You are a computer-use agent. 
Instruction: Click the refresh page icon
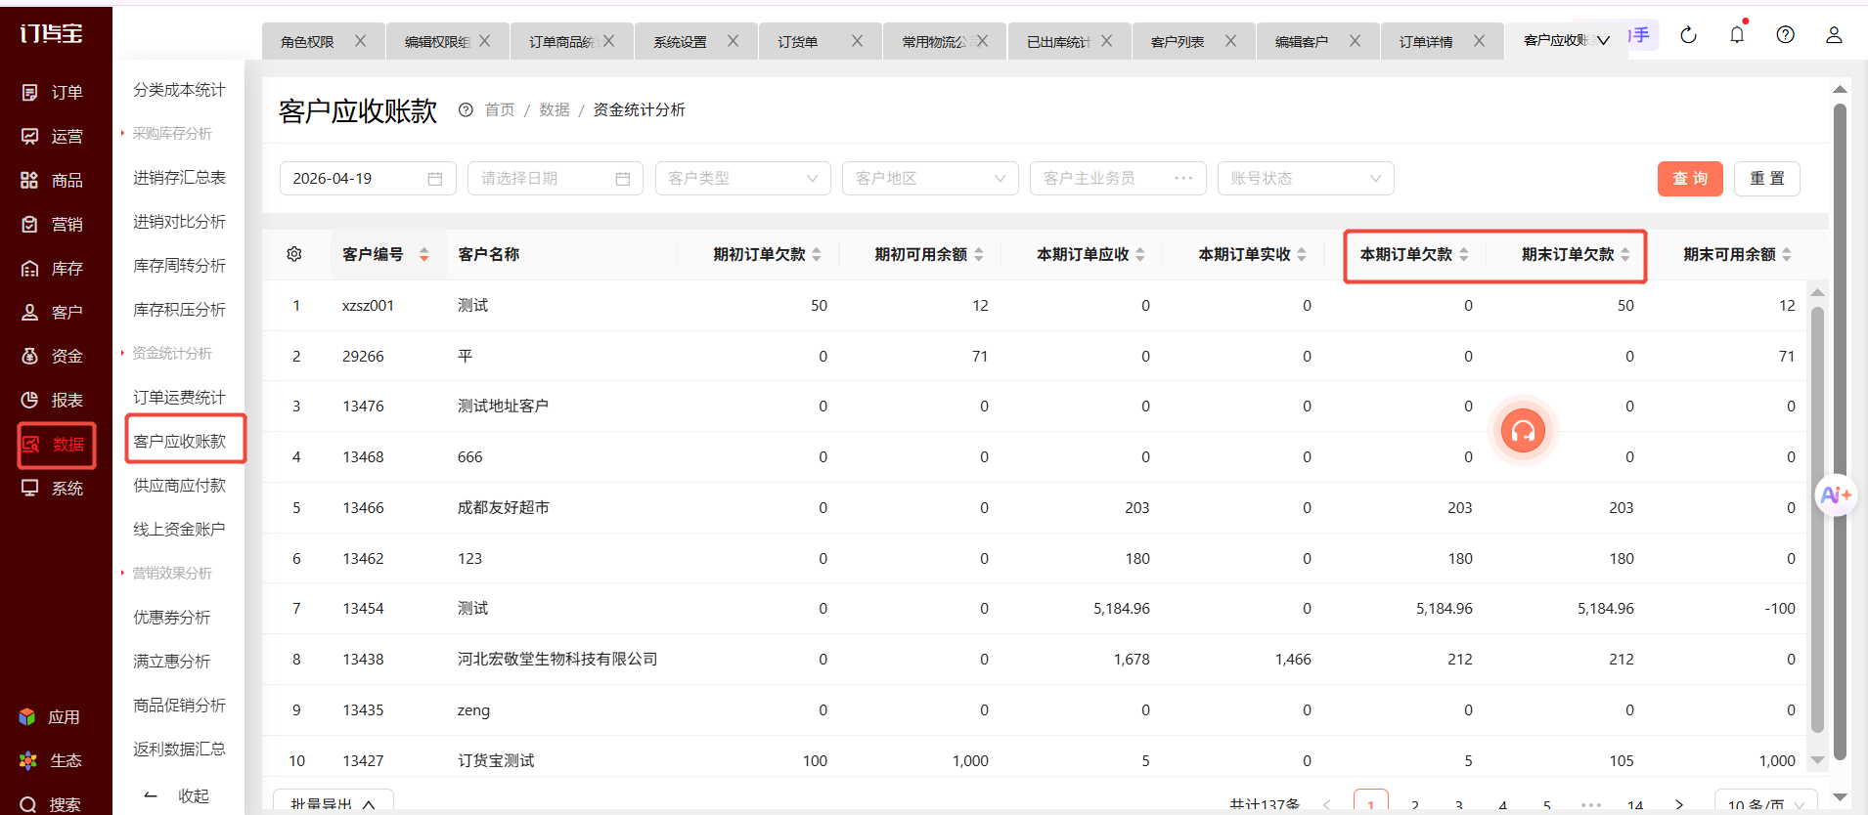coord(1688,35)
